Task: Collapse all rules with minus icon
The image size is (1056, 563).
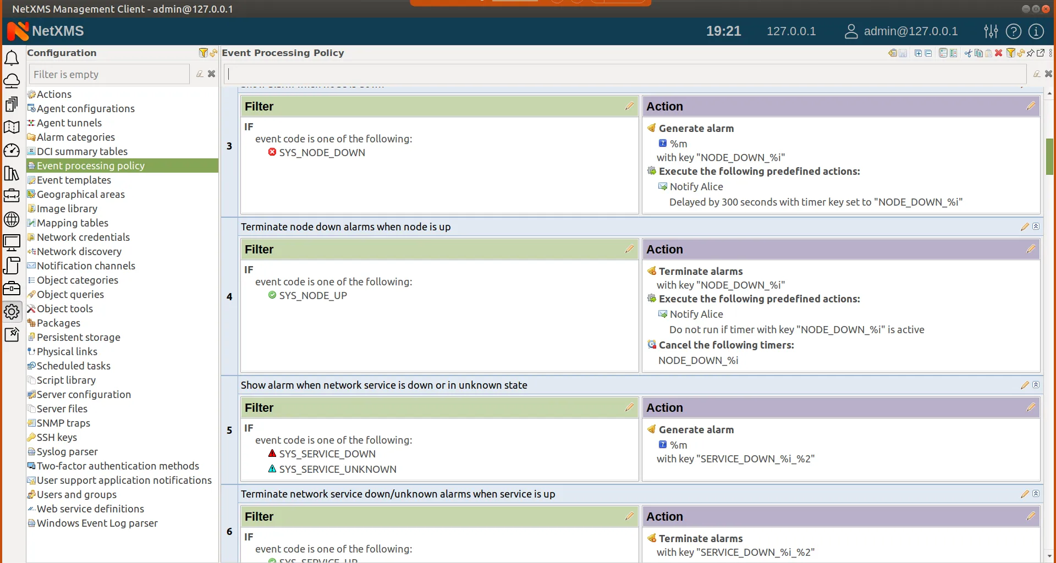Action: click(x=928, y=53)
